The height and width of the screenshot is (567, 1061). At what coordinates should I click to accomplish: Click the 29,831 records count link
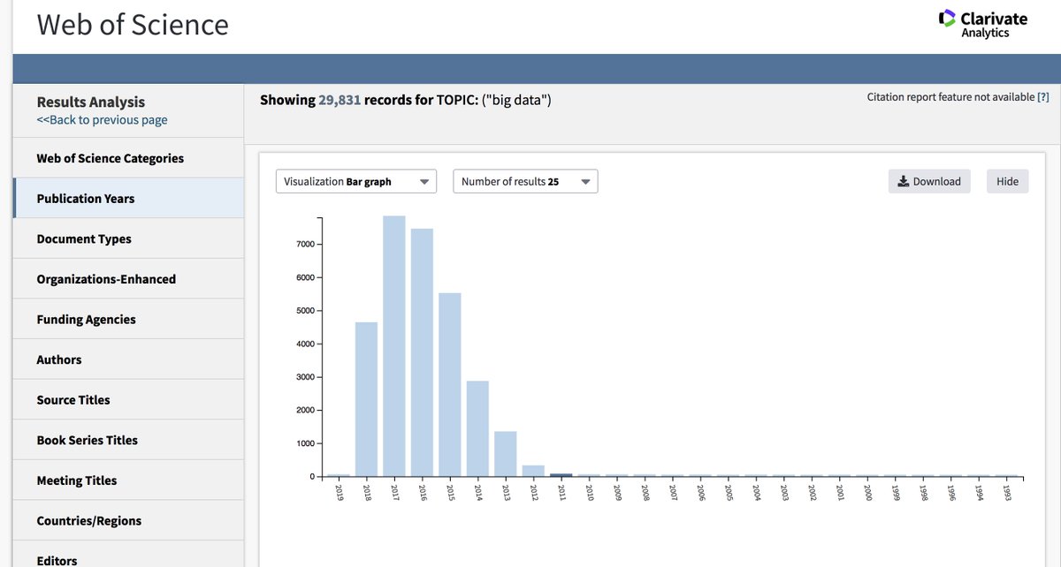[x=340, y=100]
